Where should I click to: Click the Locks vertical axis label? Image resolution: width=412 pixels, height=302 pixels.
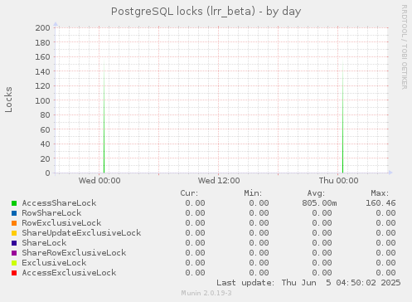(8, 100)
